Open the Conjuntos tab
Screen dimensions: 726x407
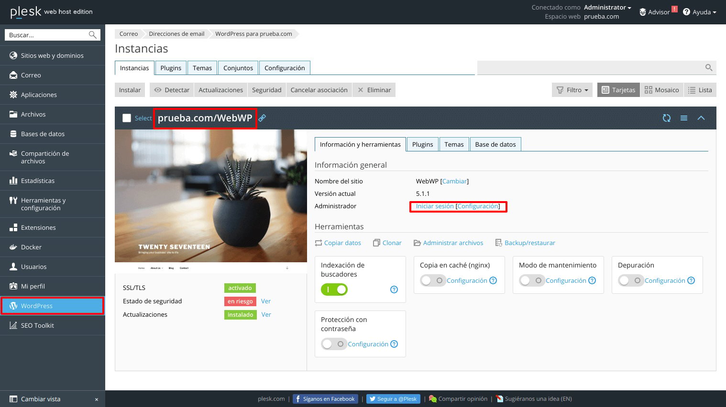[238, 68]
